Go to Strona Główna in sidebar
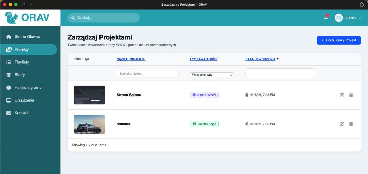 point(28,37)
